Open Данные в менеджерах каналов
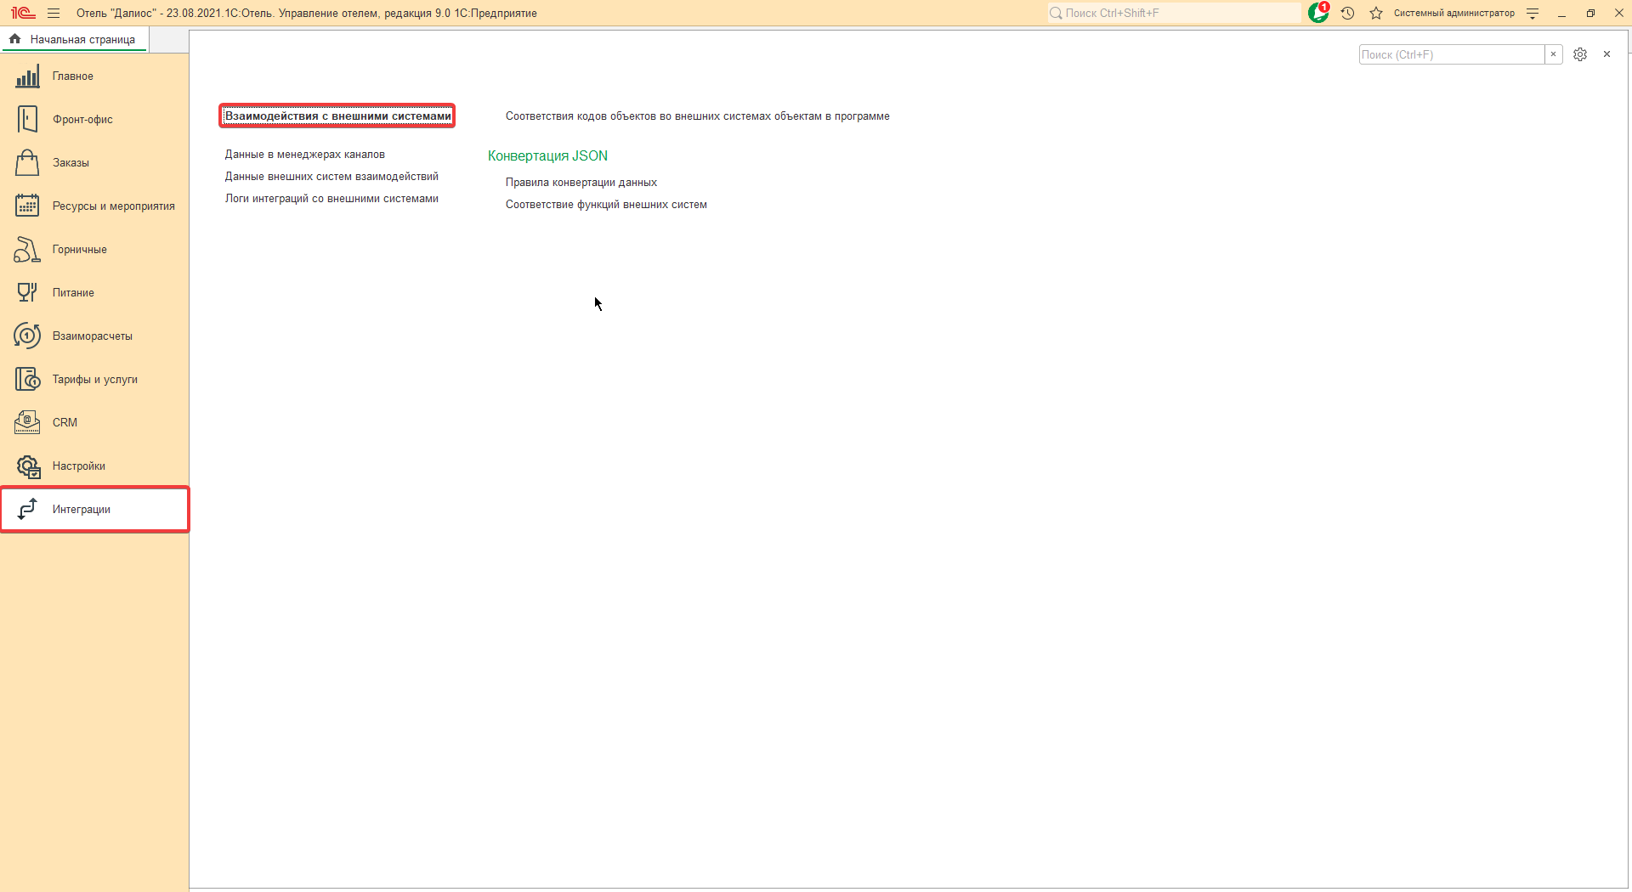1632x892 pixels. pos(305,155)
